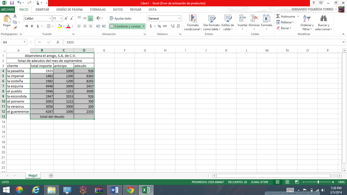Toggle bold formatting with the N button
Screen dimensions: 347x195
coord(26,26)
